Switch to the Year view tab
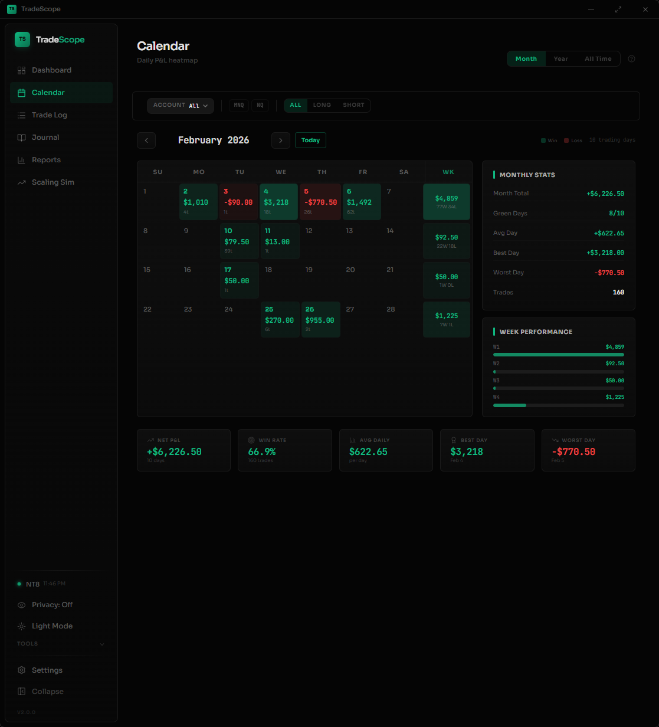The image size is (659, 727). [560, 58]
